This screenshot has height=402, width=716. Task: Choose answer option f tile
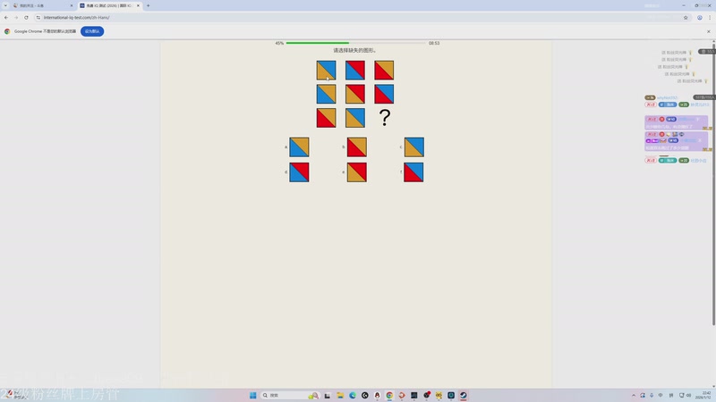413,172
